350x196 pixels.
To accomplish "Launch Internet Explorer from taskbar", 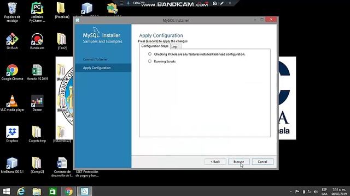I will point(21,191).
